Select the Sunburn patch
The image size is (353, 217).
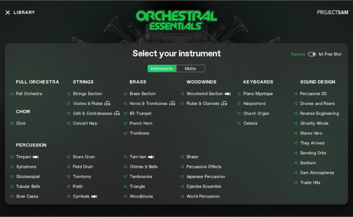pyautogui.click(x=308, y=163)
